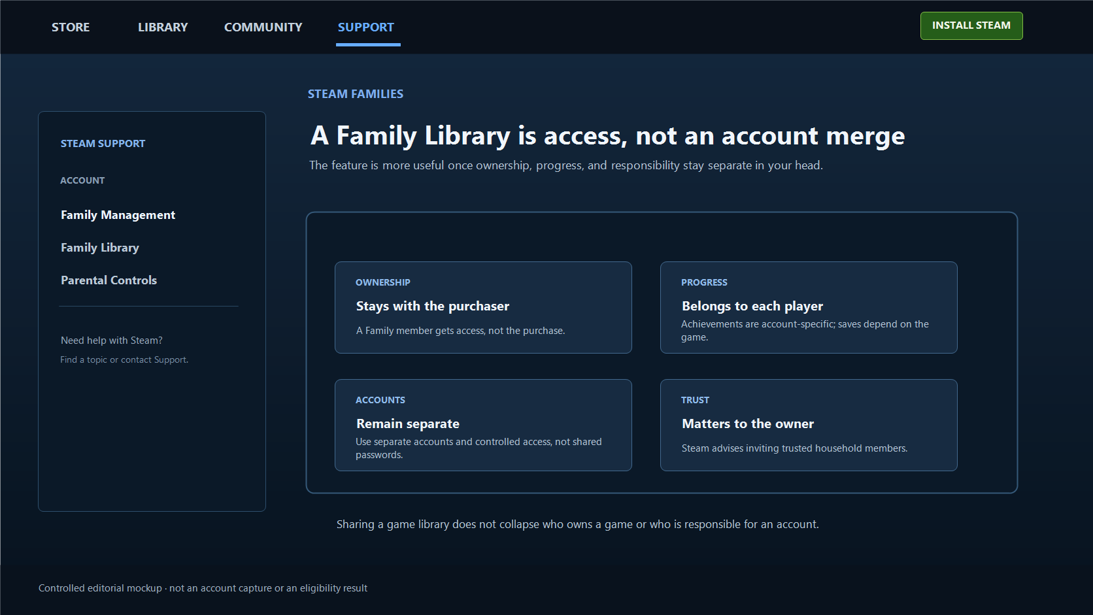Screen dimensions: 1093x615
Task: Click the subtitle starting 'The feature is more useful'
Action: pyautogui.click(x=566, y=165)
